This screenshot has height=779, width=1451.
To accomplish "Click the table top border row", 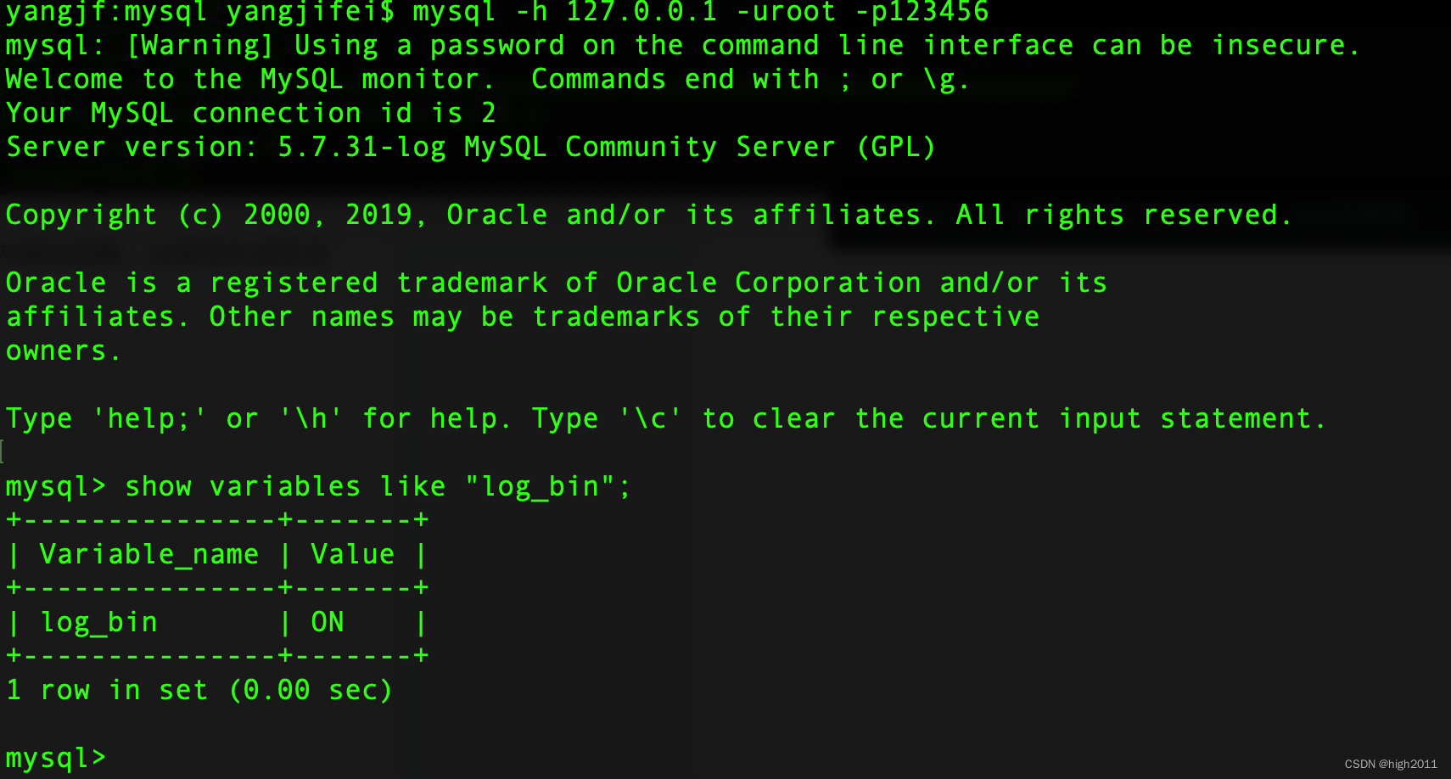I will point(216,519).
